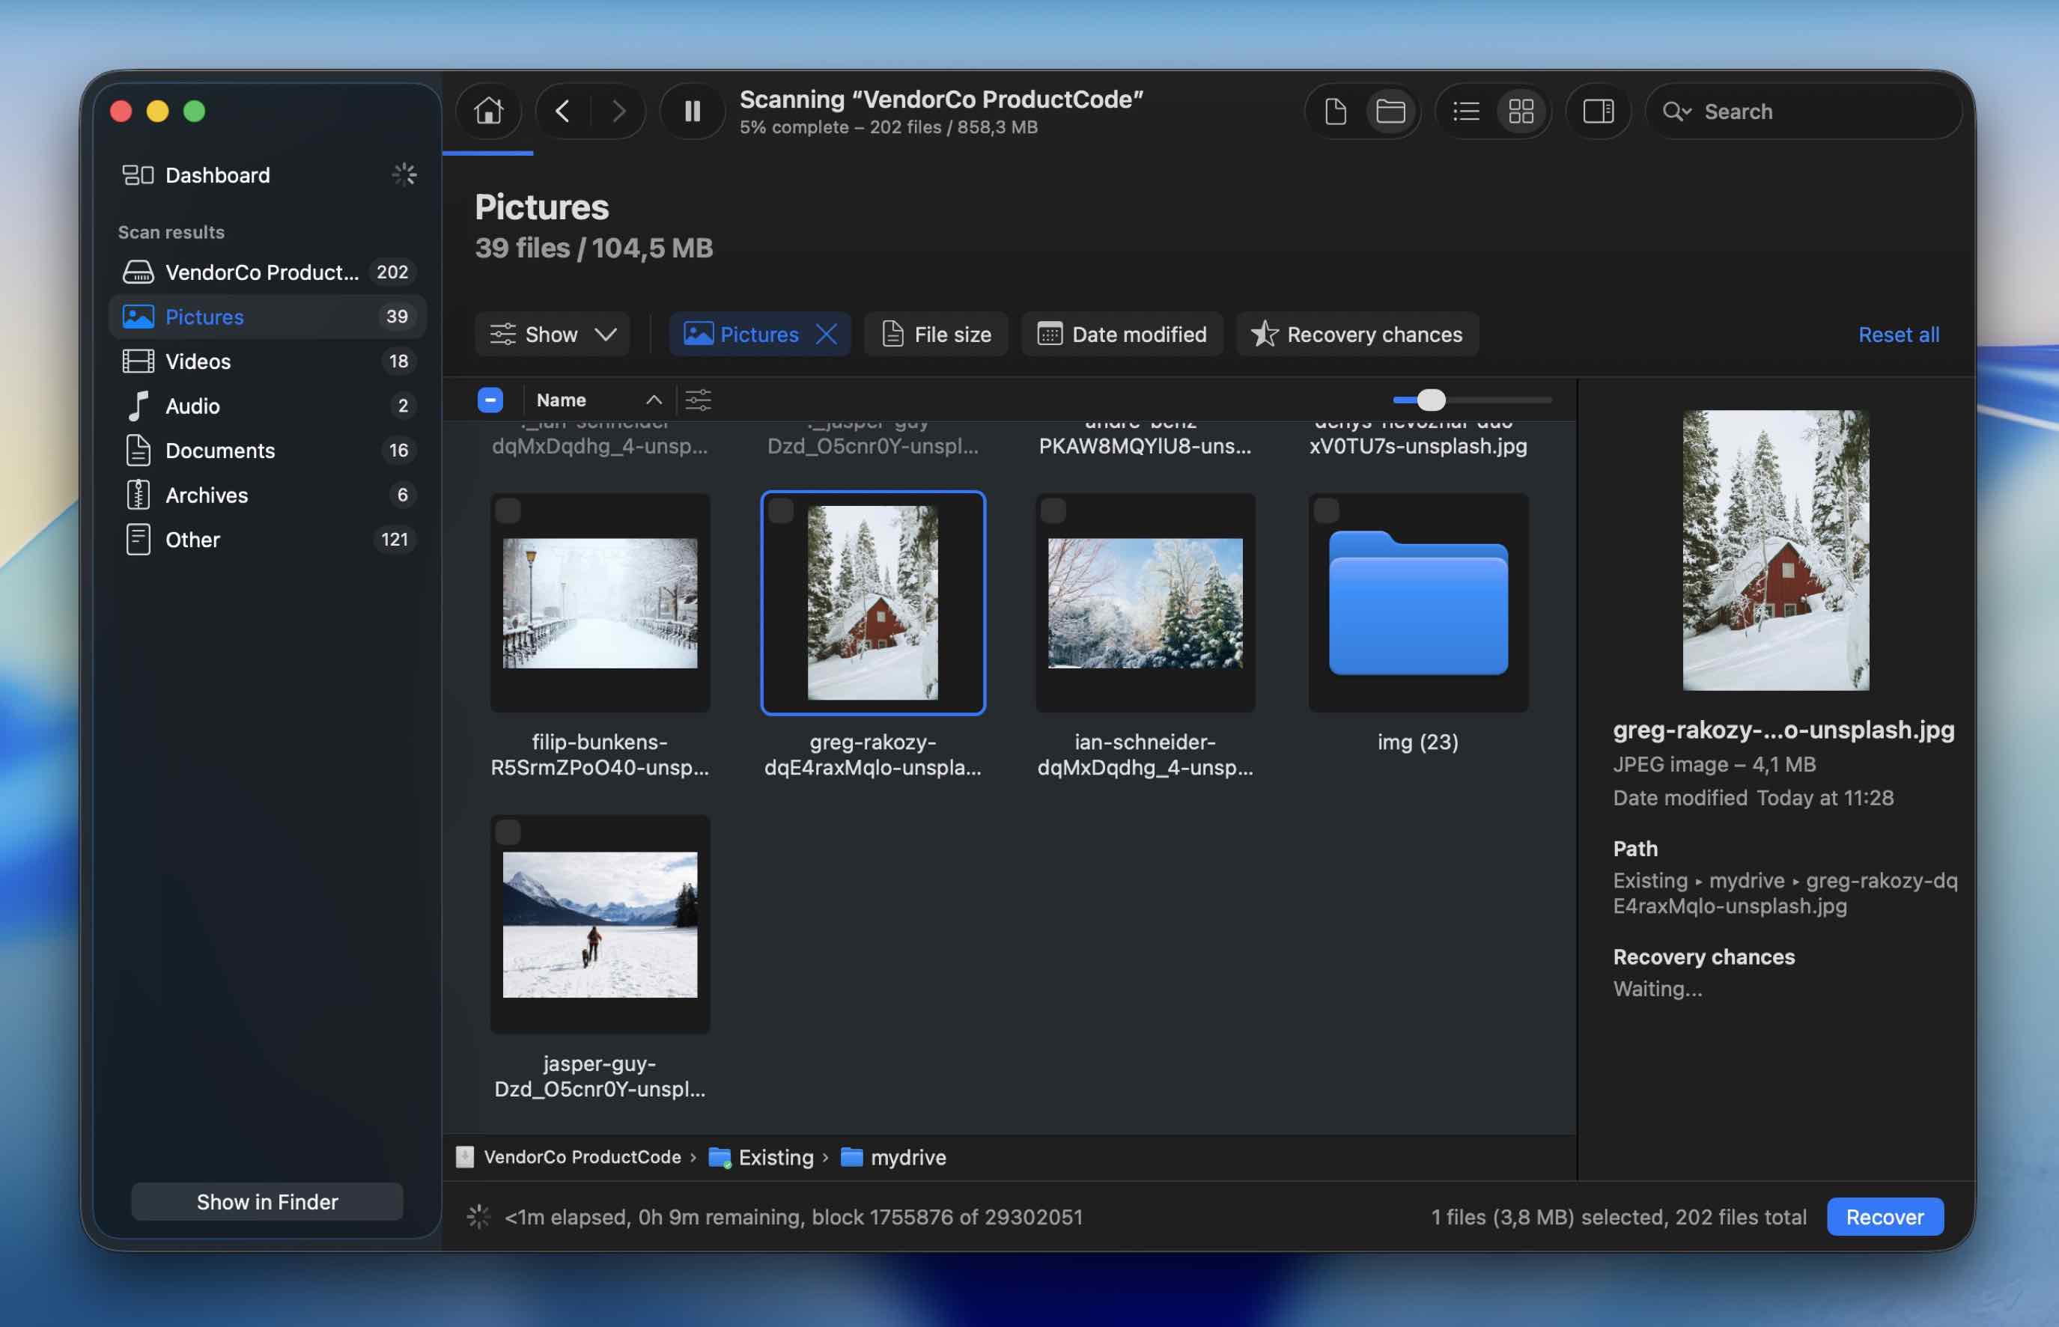Adjust the thumbnail size slider
This screenshot has height=1327, width=2059.
pos(1432,399)
